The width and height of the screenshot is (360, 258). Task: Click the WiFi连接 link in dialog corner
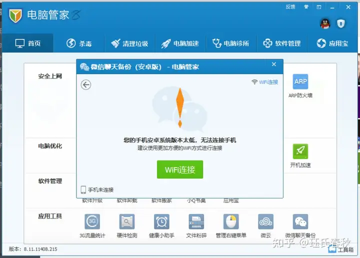[x=264, y=82]
